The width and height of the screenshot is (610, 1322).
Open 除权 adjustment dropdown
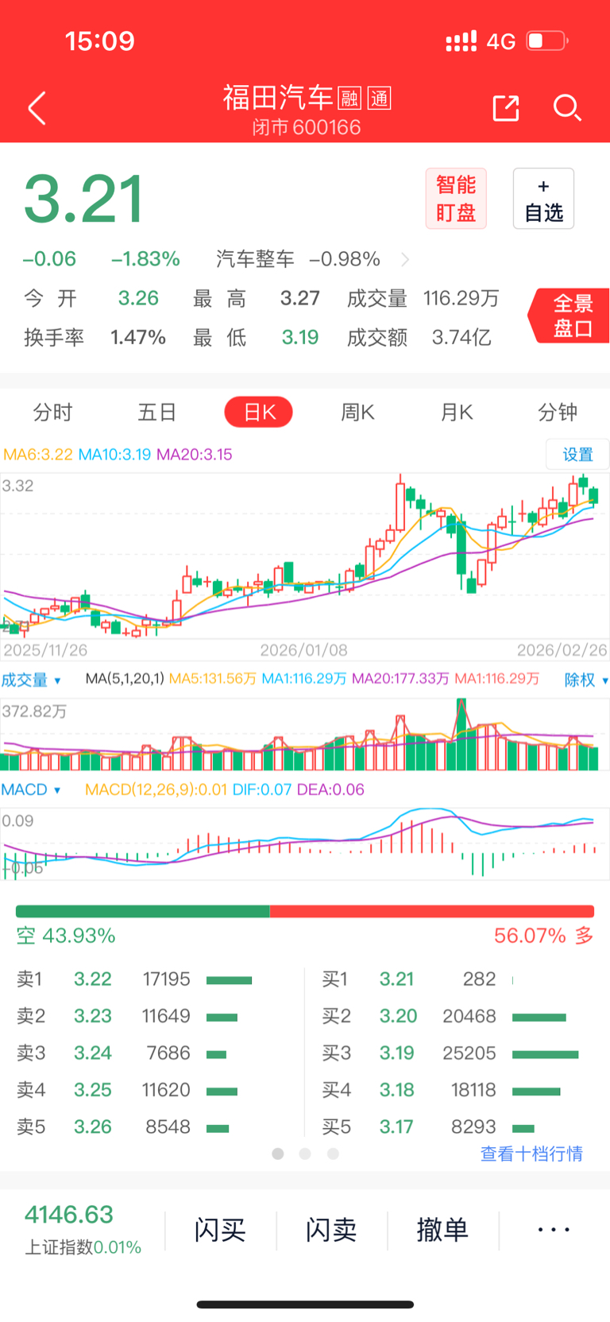pyautogui.click(x=586, y=680)
